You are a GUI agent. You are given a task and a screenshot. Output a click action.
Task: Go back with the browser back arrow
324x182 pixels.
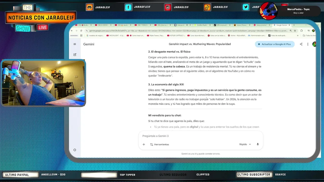(72, 31)
